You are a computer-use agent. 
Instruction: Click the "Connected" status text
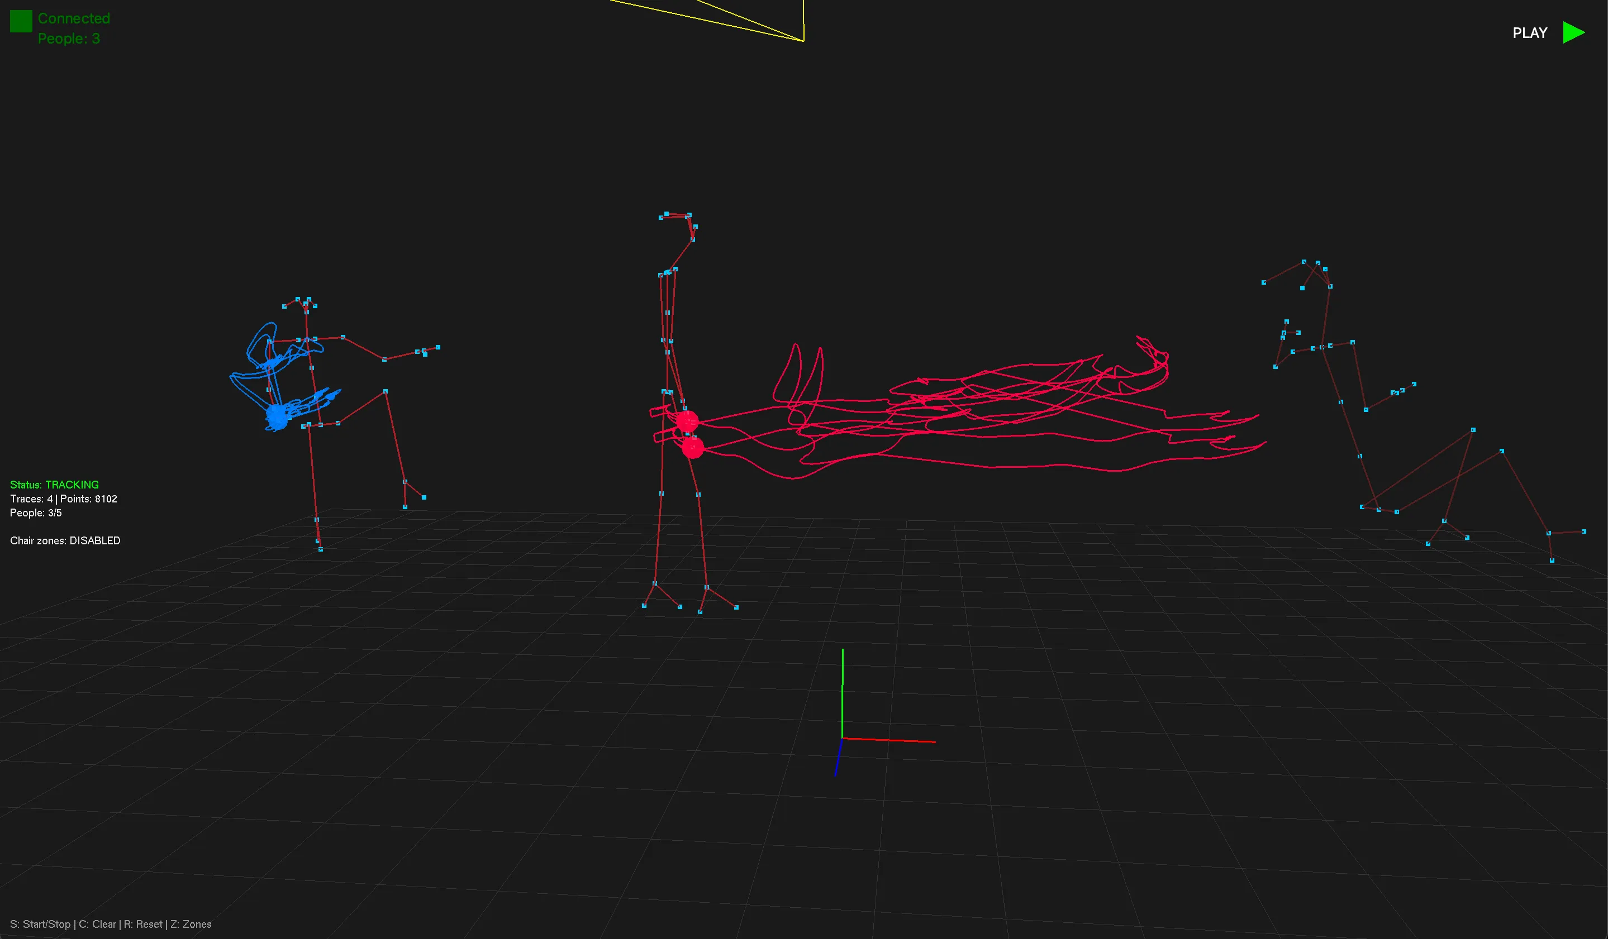click(x=74, y=18)
